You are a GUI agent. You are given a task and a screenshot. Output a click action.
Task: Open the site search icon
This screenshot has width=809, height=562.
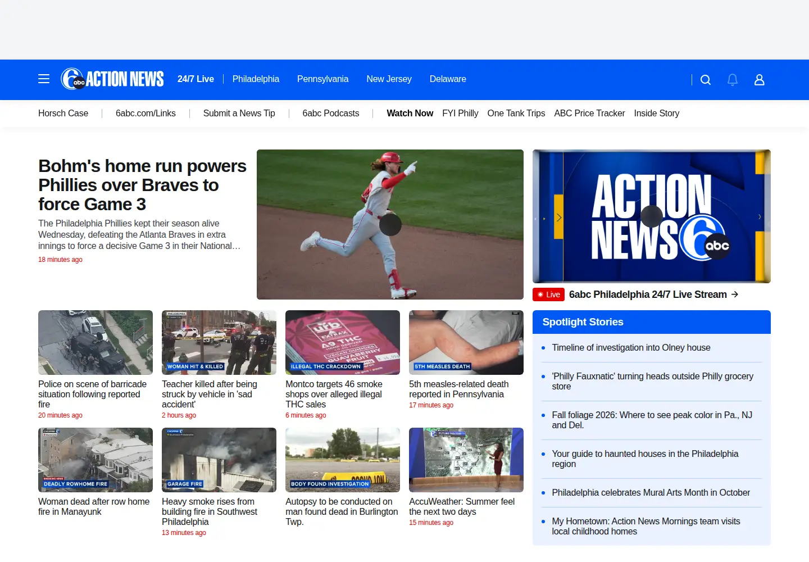[x=706, y=80]
